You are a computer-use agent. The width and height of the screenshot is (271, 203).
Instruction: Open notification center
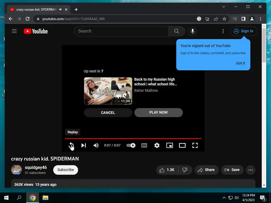click(x=263, y=198)
